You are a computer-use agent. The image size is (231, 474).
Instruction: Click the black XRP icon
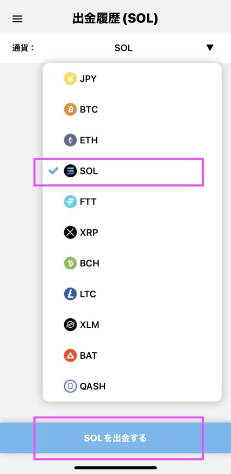tap(70, 232)
